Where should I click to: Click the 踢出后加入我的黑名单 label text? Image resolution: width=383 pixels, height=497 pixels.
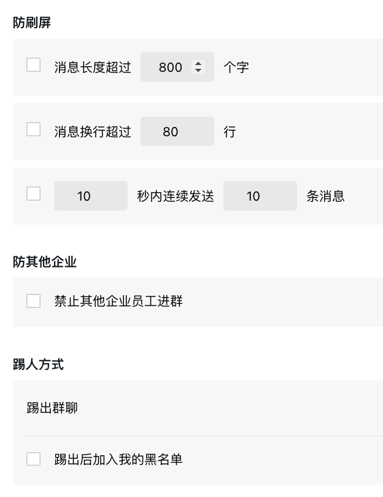click(118, 459)
